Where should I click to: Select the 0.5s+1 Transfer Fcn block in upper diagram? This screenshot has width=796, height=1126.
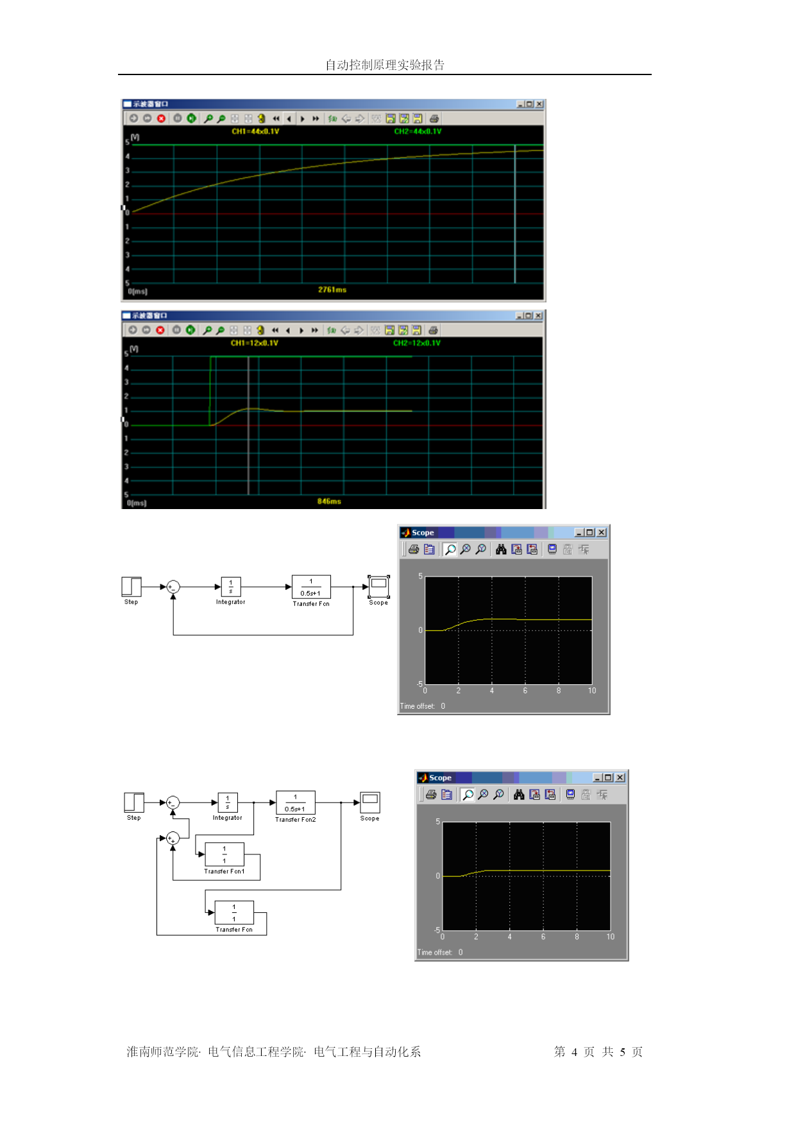(x=311, y=587)
